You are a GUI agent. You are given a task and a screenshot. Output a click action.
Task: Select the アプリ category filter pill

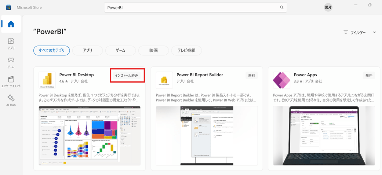click(x=87, y=51)
